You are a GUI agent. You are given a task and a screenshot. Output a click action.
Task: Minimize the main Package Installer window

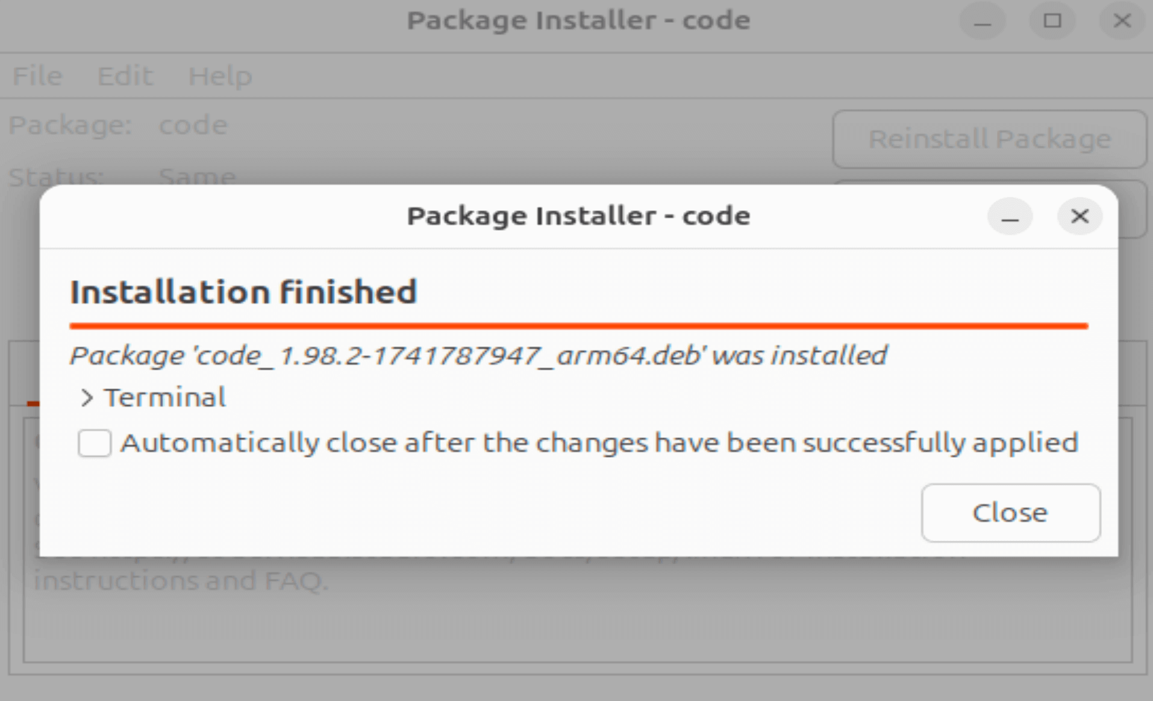(982, 21)
